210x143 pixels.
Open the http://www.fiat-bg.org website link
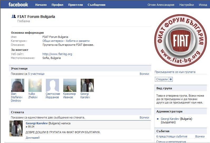[57, 54]
